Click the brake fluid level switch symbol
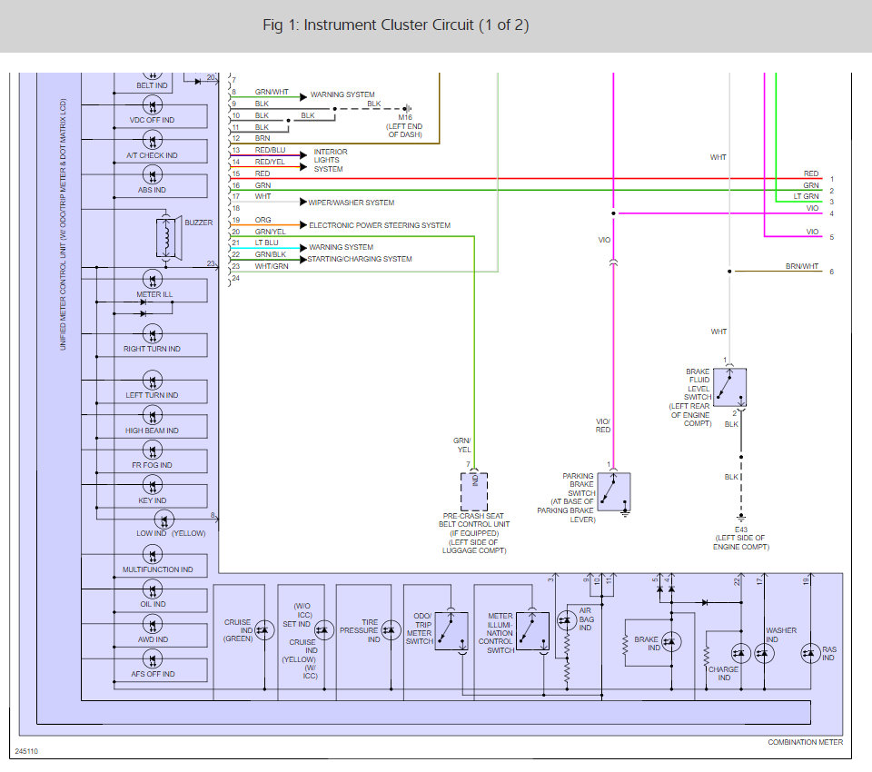This screenshot has width=872, height=772. [729, 387]
